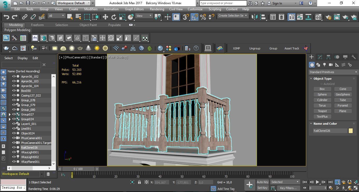Click the grass-like plant icon in toolbar
This screenshot has width=359, height=192.
point(150,48)
